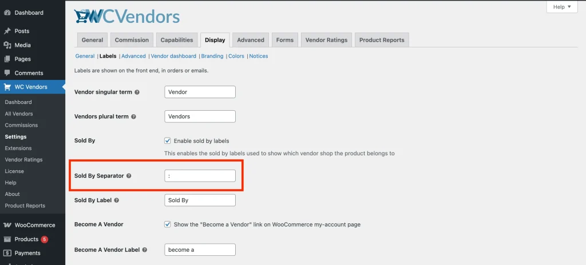Viewport: 586px width, 265px height.
Task: Open WC Vendors menu in sidebar
Action: pos(33,87)
